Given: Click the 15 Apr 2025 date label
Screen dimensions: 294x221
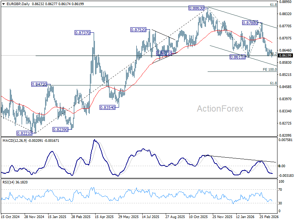Looking at the screenshot, I should point(104,217).
